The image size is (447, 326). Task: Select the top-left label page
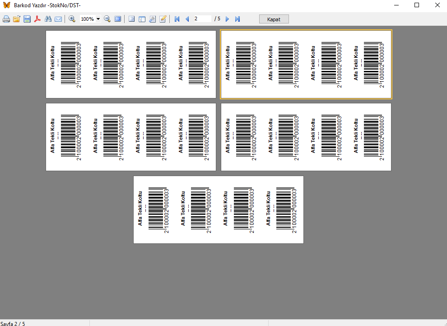coord(131,65)
